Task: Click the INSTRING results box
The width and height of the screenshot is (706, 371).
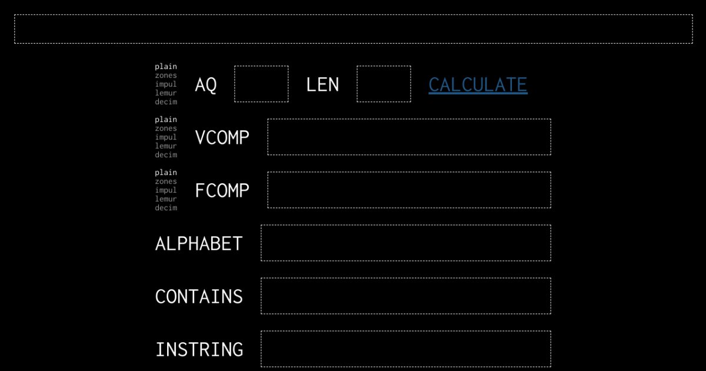Action: [407, 349]
